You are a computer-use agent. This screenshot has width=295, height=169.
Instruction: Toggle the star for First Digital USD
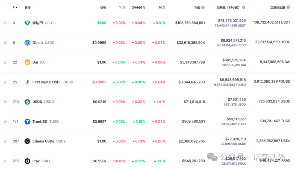5,82
